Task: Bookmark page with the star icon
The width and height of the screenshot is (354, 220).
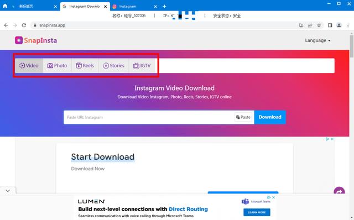Action: (319, 25)
